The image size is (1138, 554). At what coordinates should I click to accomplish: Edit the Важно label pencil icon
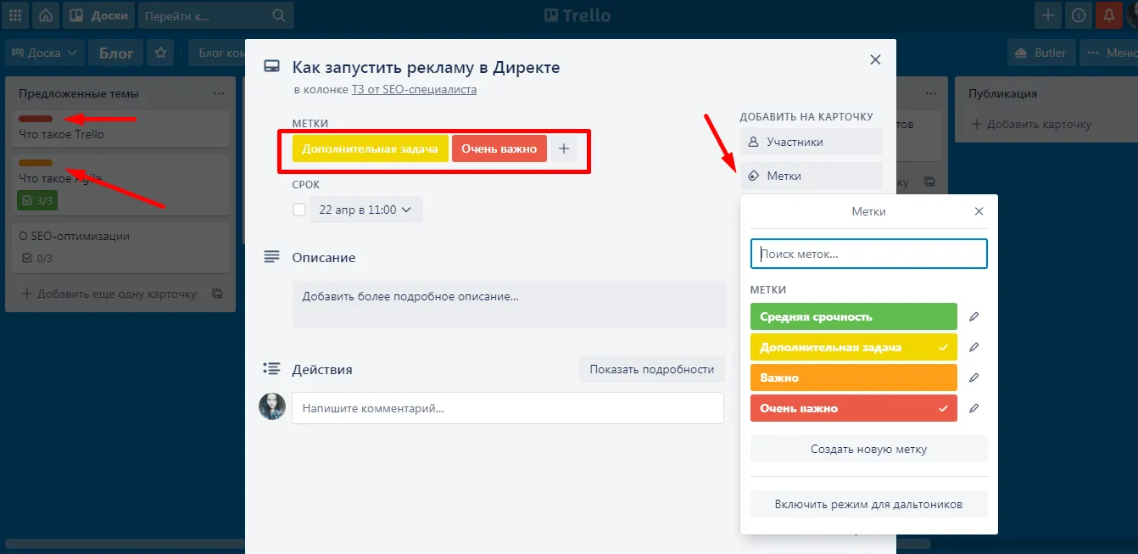(x=973, y=378)
